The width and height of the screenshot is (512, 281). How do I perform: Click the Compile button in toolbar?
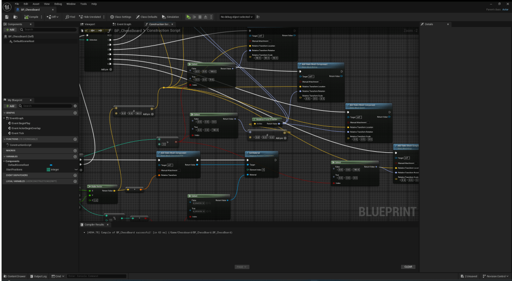click(x=32, y=17)
